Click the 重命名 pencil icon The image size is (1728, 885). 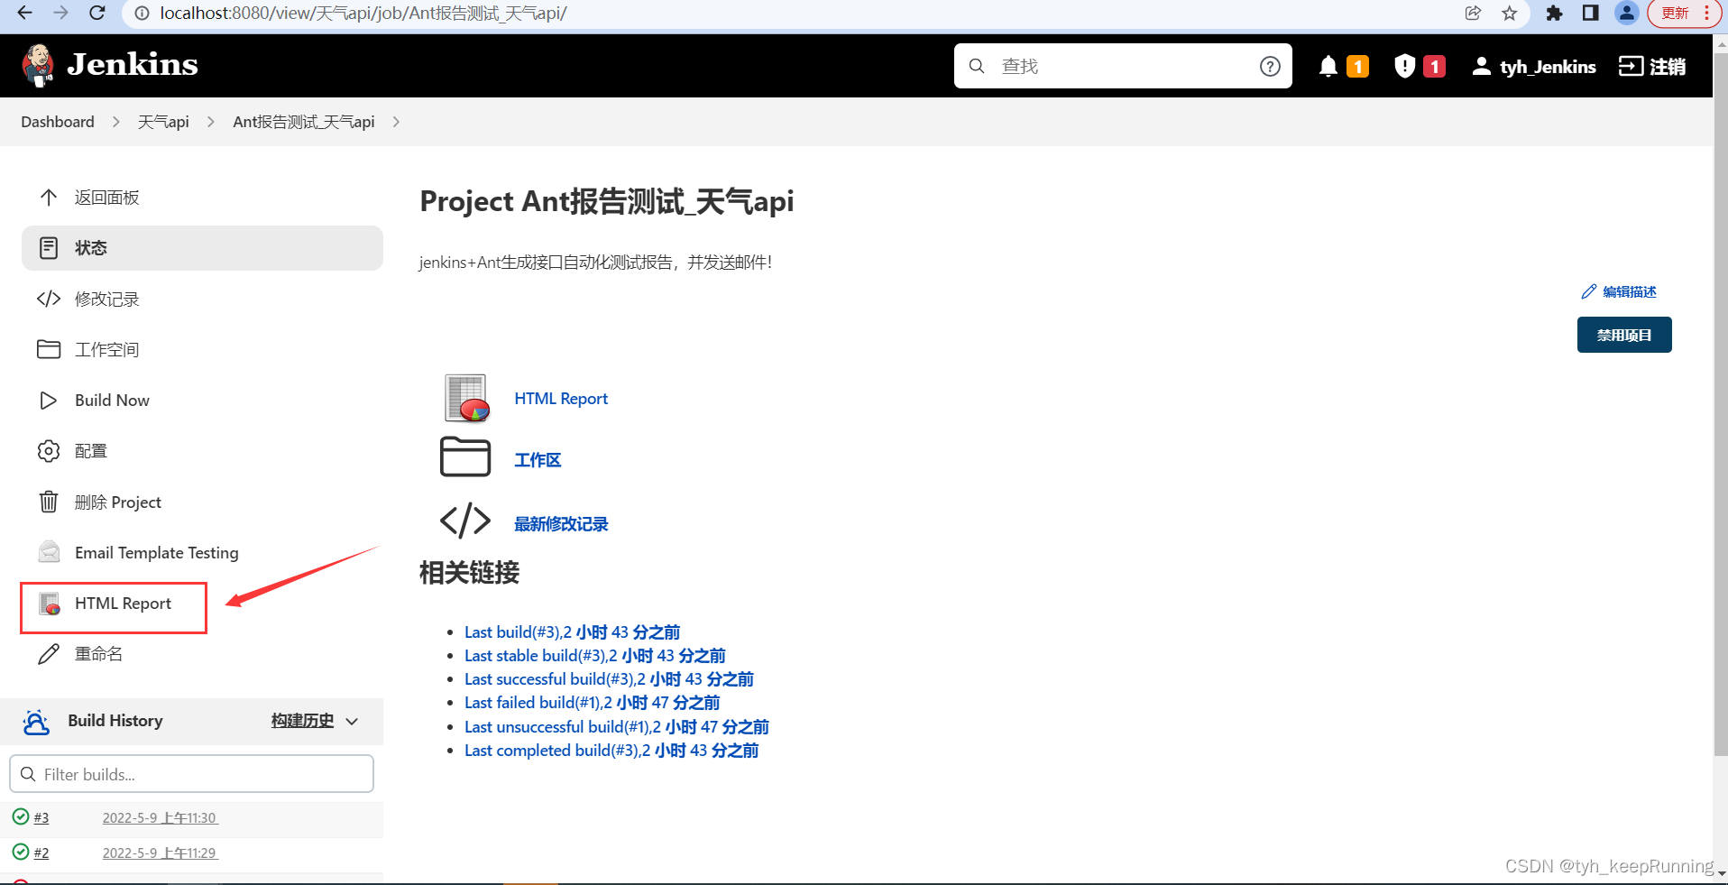pyautogui.click(x=49, y=653)
